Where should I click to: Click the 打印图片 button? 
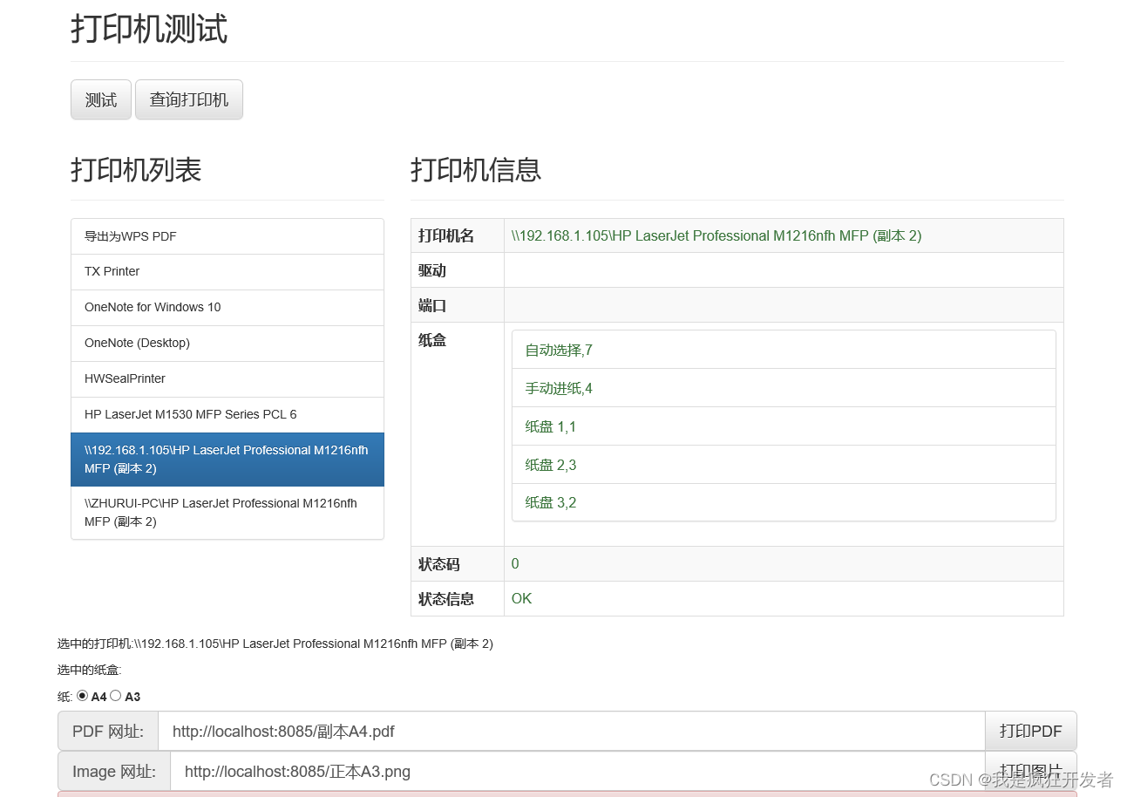pos(1031,771)
